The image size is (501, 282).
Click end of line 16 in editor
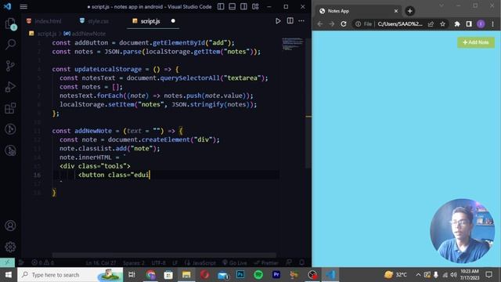tap(150, 175)
